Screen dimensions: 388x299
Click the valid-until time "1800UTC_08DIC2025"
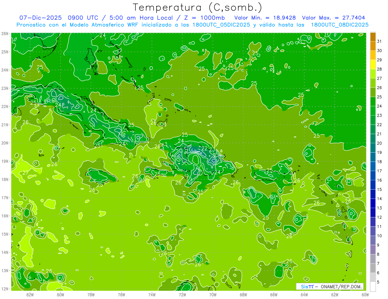(339, 25)
